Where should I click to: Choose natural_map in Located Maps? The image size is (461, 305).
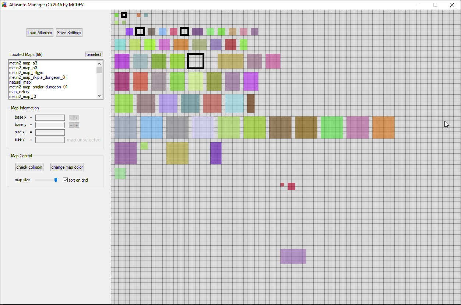(20, 82)
